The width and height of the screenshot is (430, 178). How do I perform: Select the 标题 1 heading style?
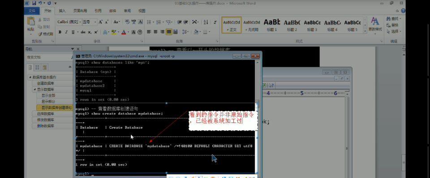click(272, 25)
